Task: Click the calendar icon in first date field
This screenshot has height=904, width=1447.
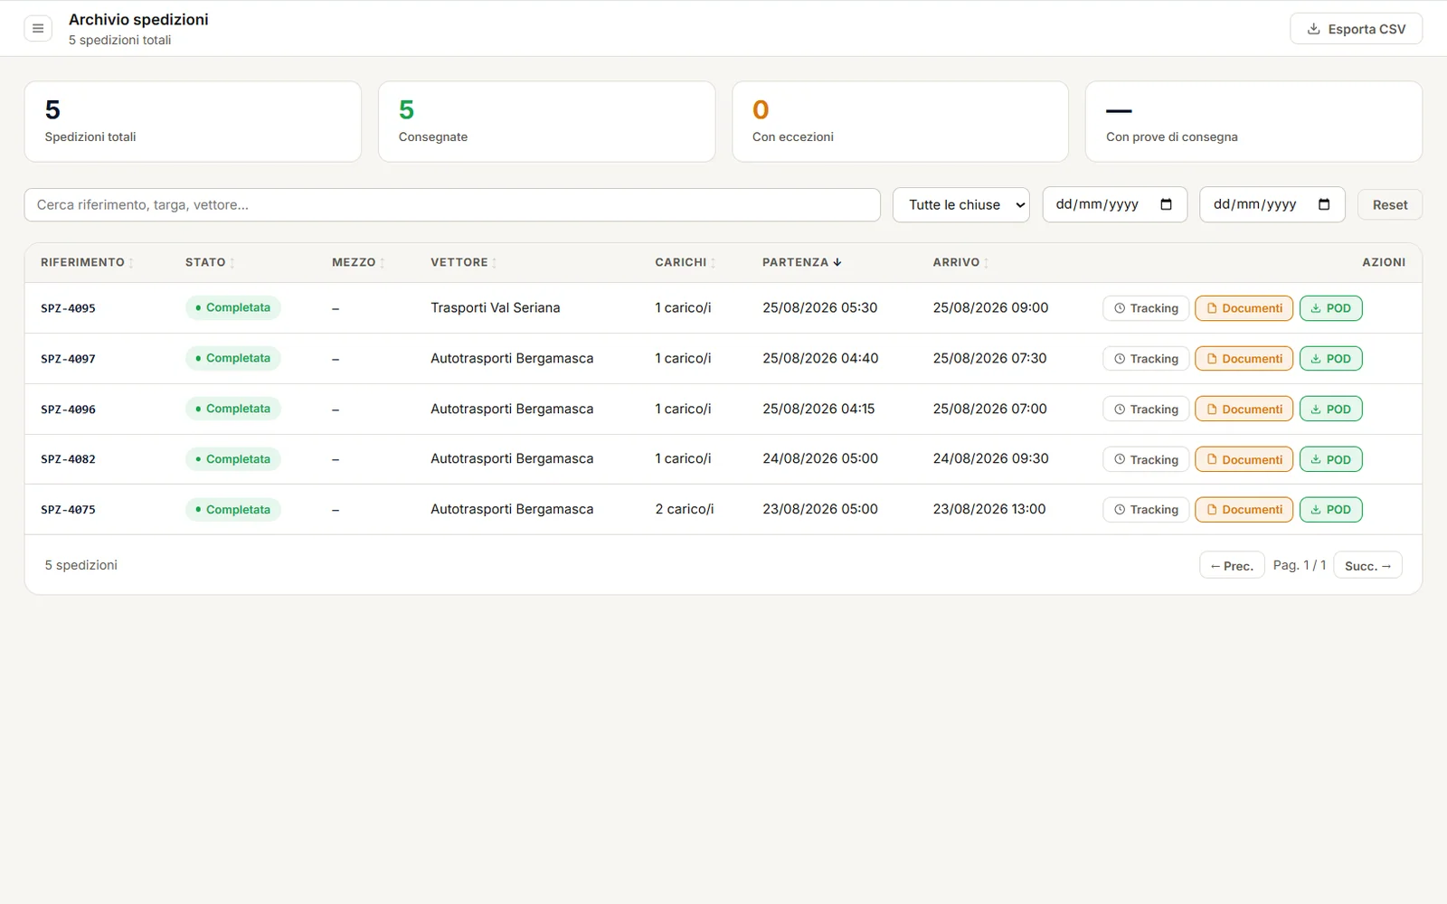Action: (x=1166, y=204)
